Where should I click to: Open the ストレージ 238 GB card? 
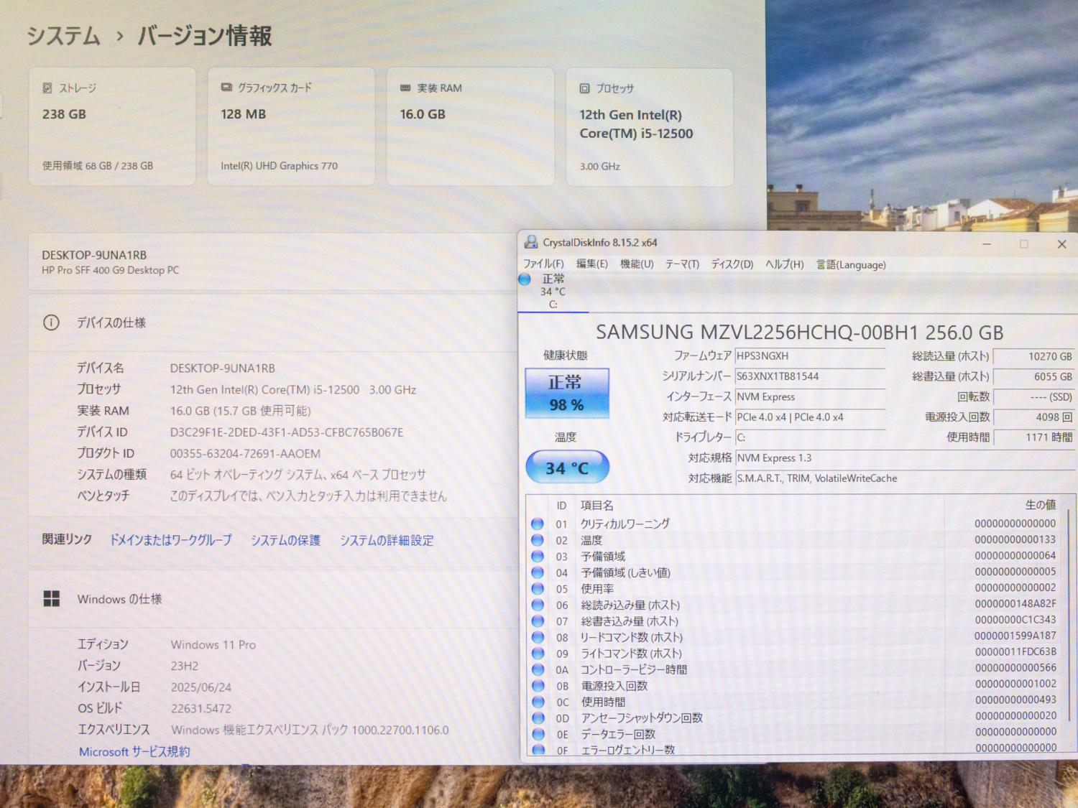point(112,126)
